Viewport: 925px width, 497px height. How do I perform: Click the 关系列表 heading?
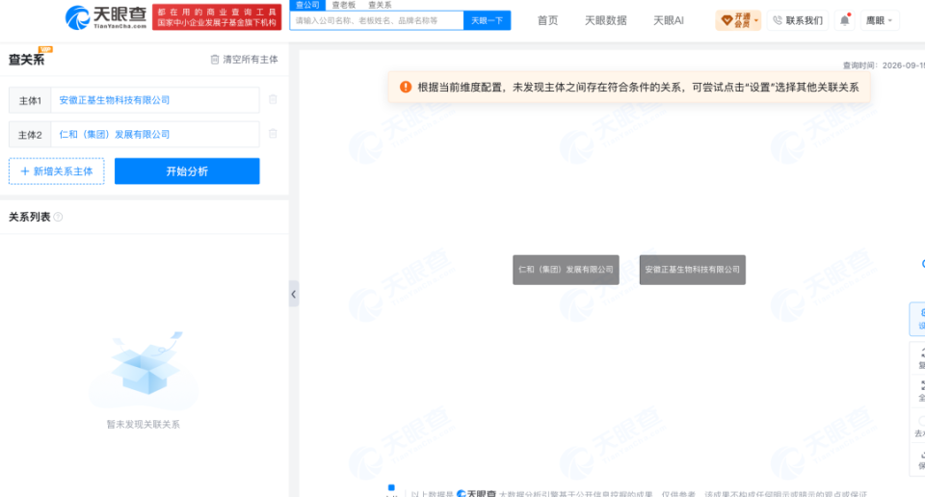click(x=30, y=217)
